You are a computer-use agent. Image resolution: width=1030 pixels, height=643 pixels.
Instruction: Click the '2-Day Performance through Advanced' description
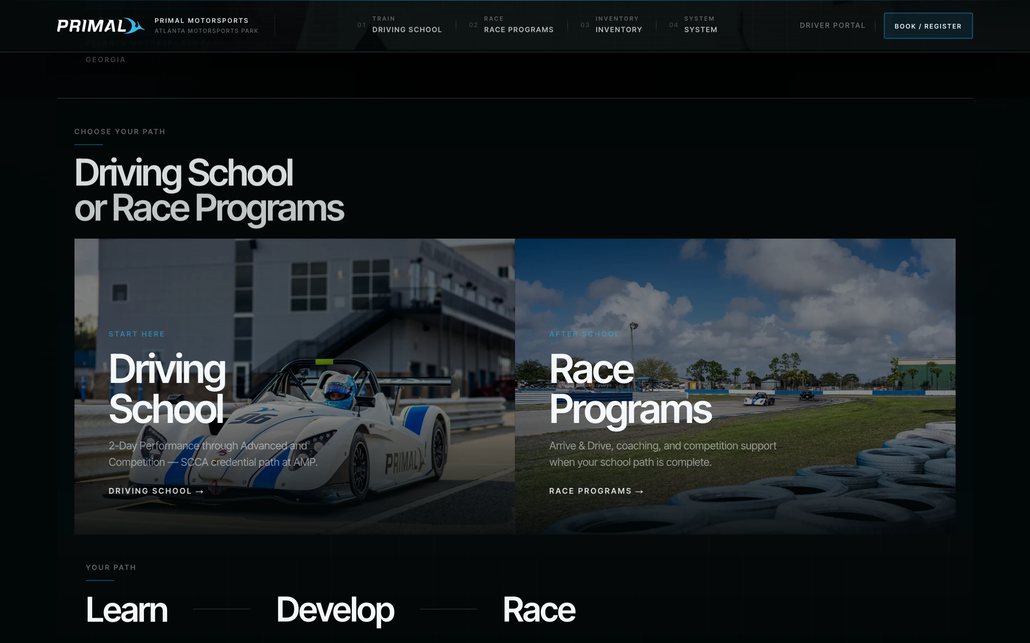(x=213, y=454)
